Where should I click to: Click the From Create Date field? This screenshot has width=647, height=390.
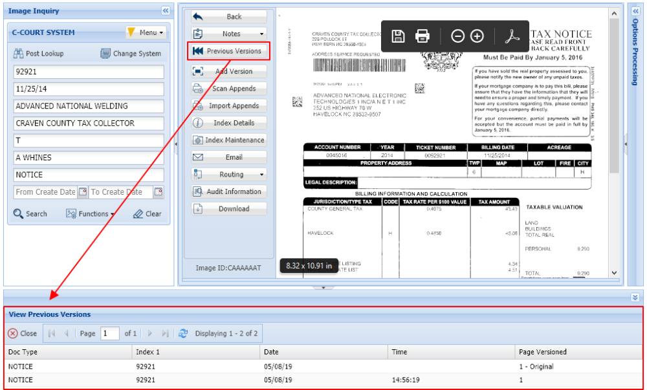point(45,192)
